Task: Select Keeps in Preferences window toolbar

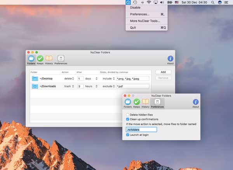Action: pos(137,103)
